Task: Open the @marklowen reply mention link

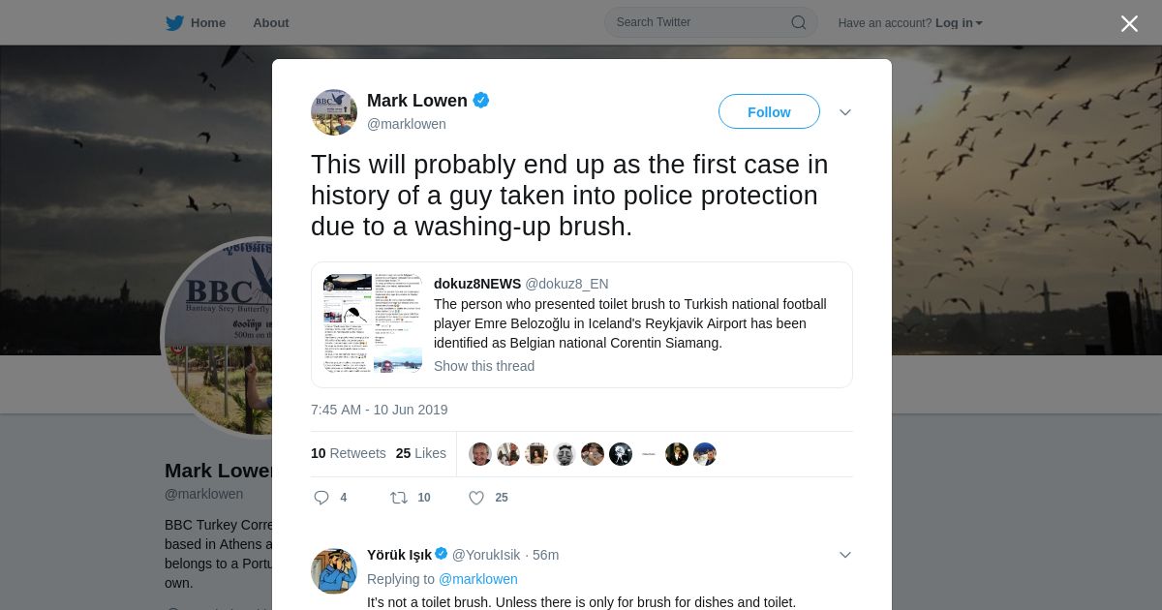Action: (478, 579)
